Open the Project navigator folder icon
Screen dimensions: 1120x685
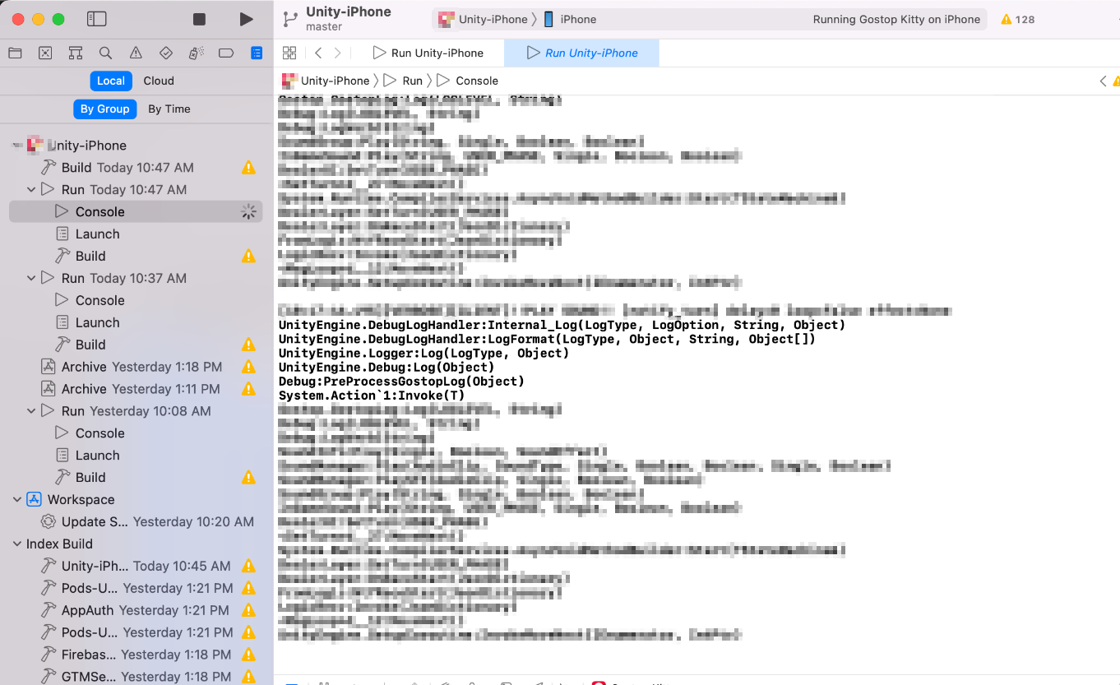[15, 53]
